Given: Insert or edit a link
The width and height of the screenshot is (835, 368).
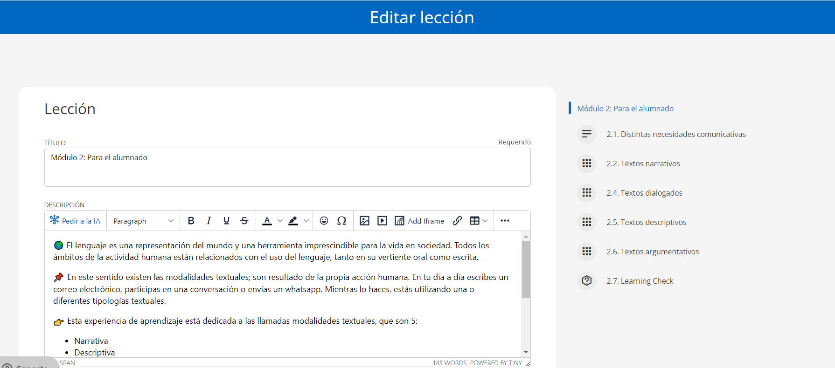Looking at the screenshot, I should [457, 221].
